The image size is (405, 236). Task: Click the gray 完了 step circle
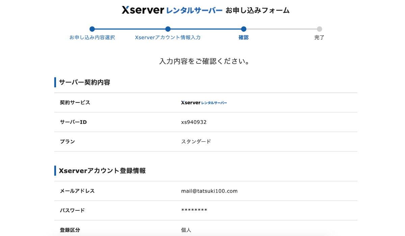[319, 29]
